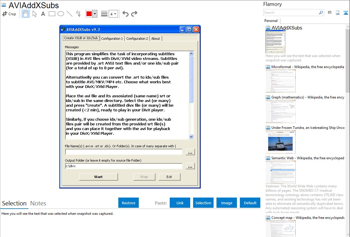Click the Stop button
Image resolution: width=350 pixels, height=237 pixels.
pyautogui.click(x=144, y=177)
